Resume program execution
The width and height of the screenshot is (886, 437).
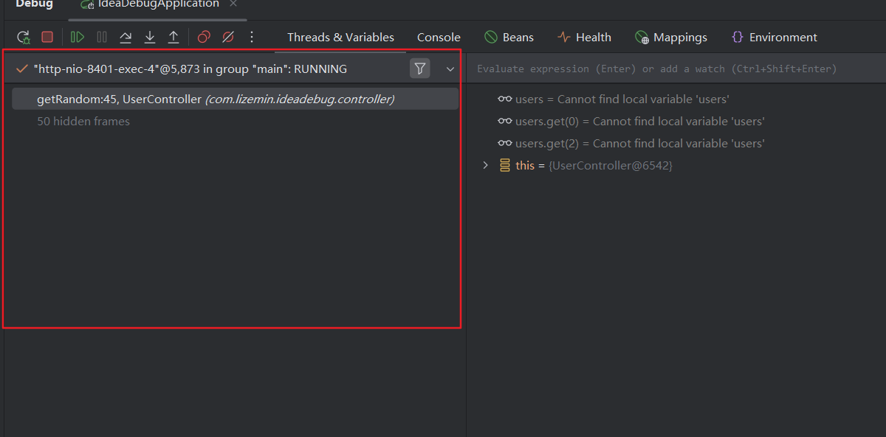[x=78, y=37]
